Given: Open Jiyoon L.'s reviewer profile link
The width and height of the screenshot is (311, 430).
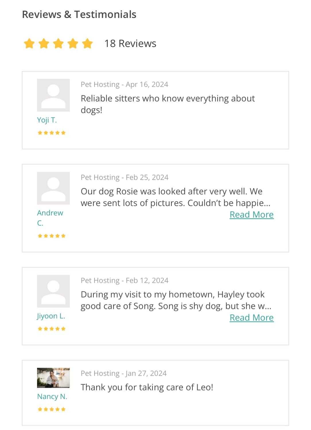Looking at the screenshot, I should 51,316.
